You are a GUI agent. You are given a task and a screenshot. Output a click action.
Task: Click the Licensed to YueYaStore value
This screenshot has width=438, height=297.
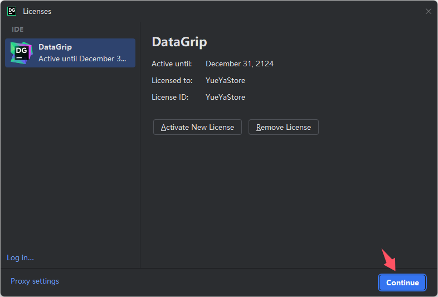225,80
